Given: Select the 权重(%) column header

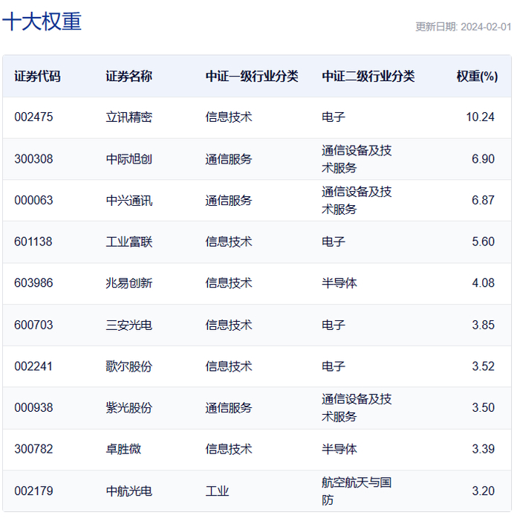Looking at the screenshot, I should [x=477, y=77].
